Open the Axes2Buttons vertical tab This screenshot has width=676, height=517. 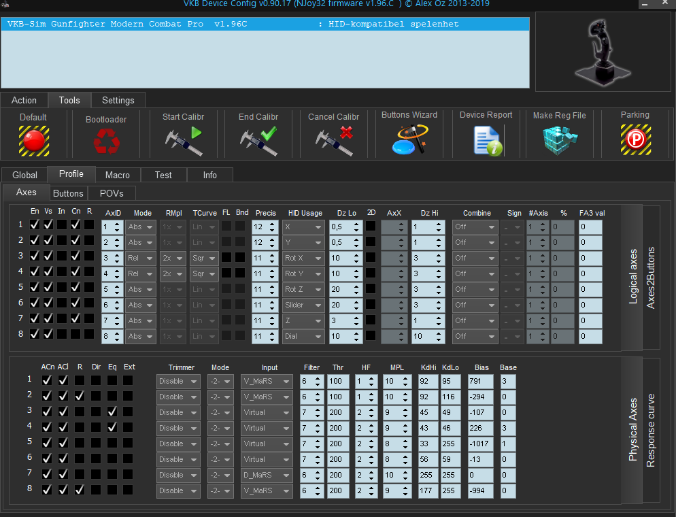[651, 278]
